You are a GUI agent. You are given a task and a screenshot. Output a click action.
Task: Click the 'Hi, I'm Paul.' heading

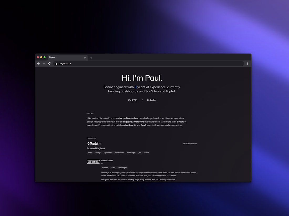(142, 78)
